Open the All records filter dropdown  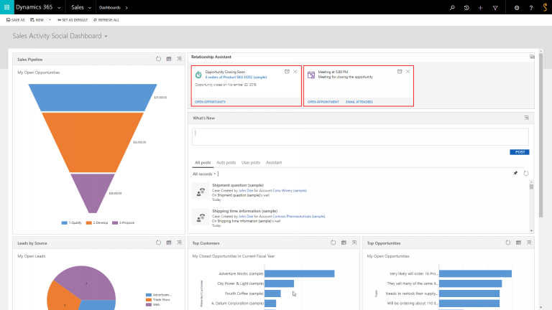click(204, 174)
